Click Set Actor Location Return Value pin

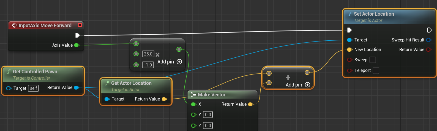click(429, 50)
